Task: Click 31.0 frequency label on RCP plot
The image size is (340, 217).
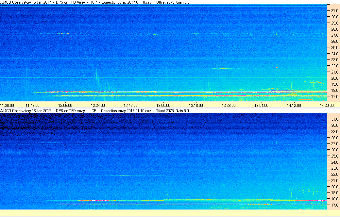Action: (334, 11)
